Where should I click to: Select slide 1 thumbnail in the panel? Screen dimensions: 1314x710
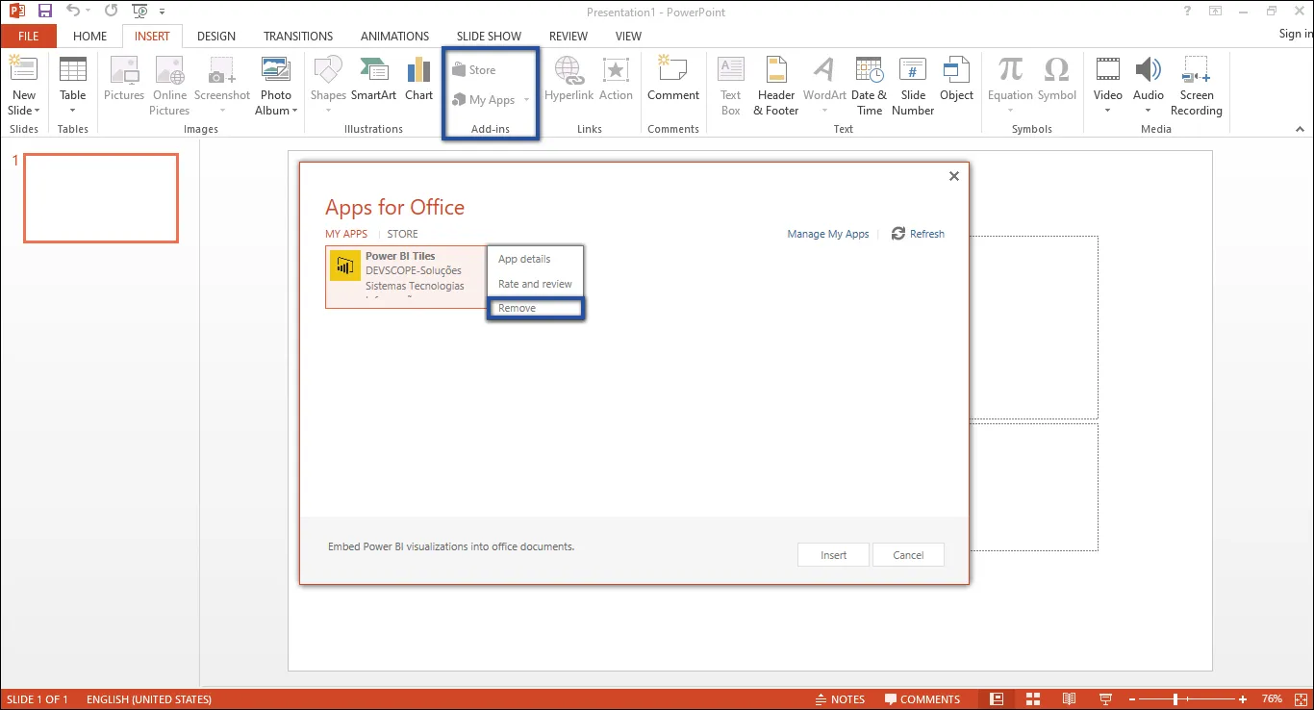(100, 198)
